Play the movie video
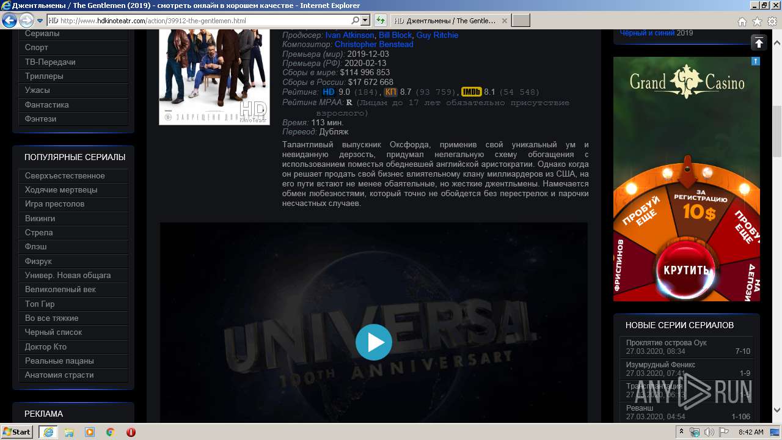The height and width of the screenshot is (440, 782). click(374, 342)
